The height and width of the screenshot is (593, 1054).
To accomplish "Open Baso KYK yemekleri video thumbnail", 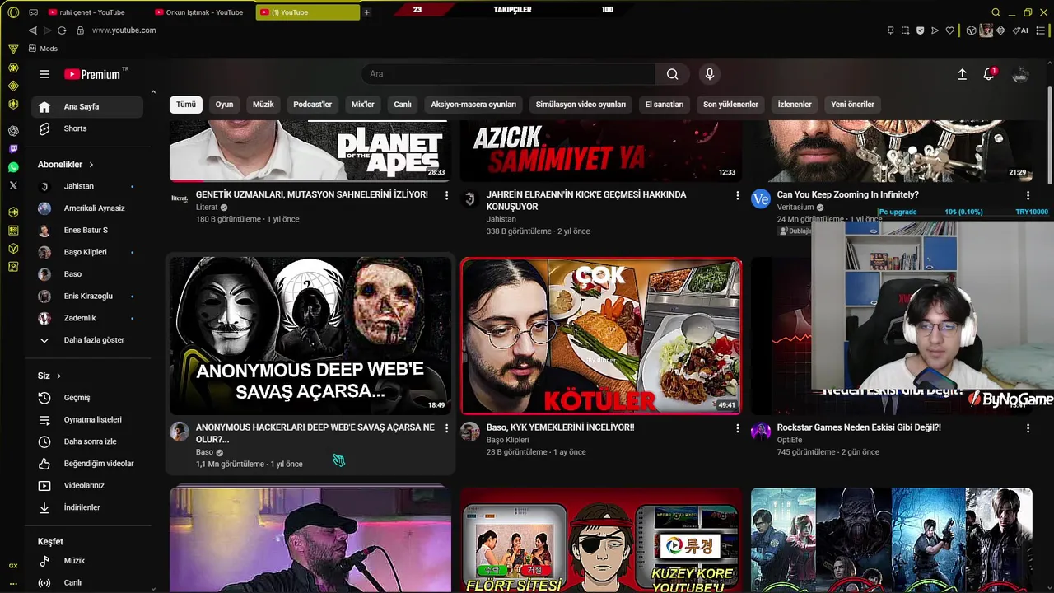I will point(601,336).
